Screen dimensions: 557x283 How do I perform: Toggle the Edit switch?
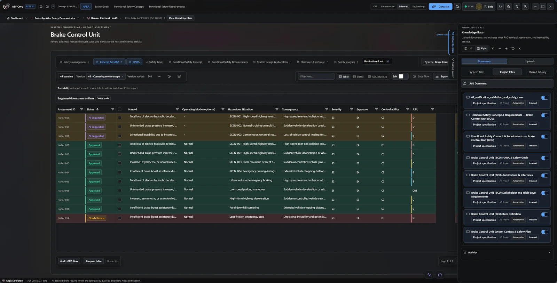click(403, 76)
